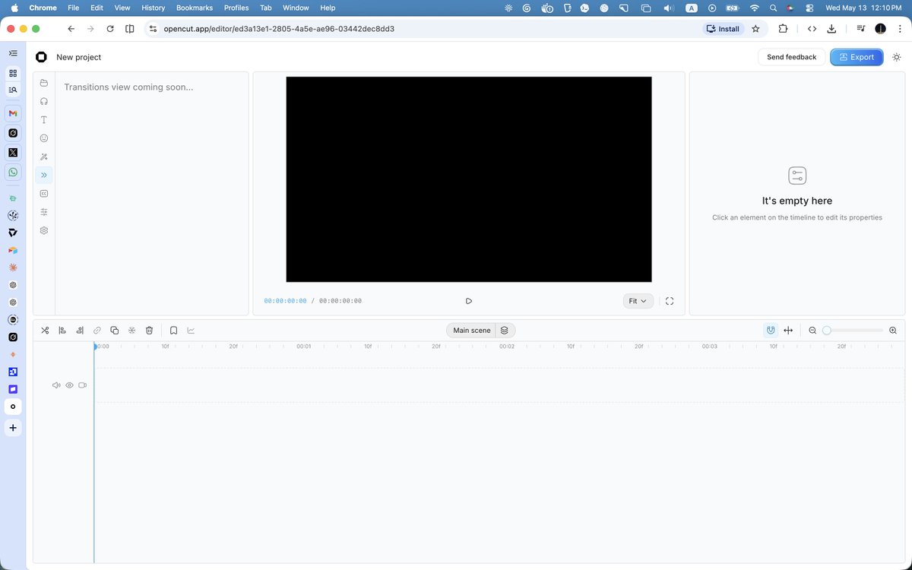Click the Export button

point(857,57)
